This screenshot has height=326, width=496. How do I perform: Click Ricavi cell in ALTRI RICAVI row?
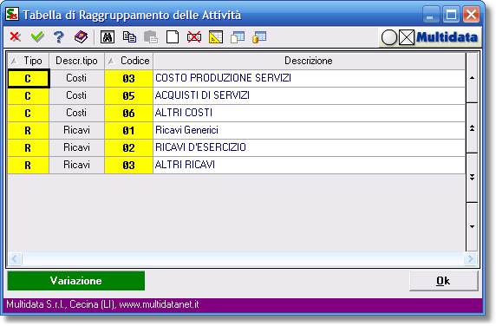pyautogui.click(x=76, y=165)
